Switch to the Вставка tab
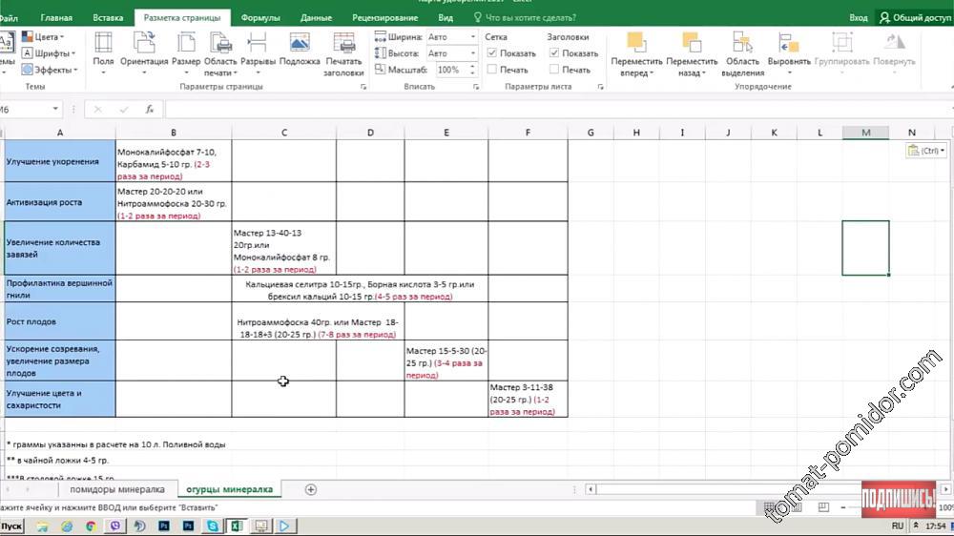954x536 pixels. click(x=108, y=18)
